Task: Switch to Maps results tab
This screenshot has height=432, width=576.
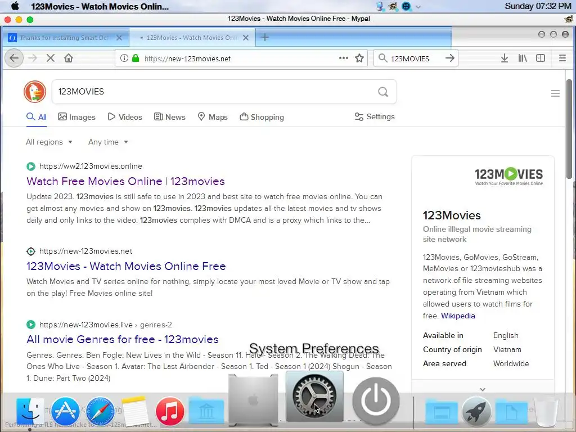Action: point(213,117)
